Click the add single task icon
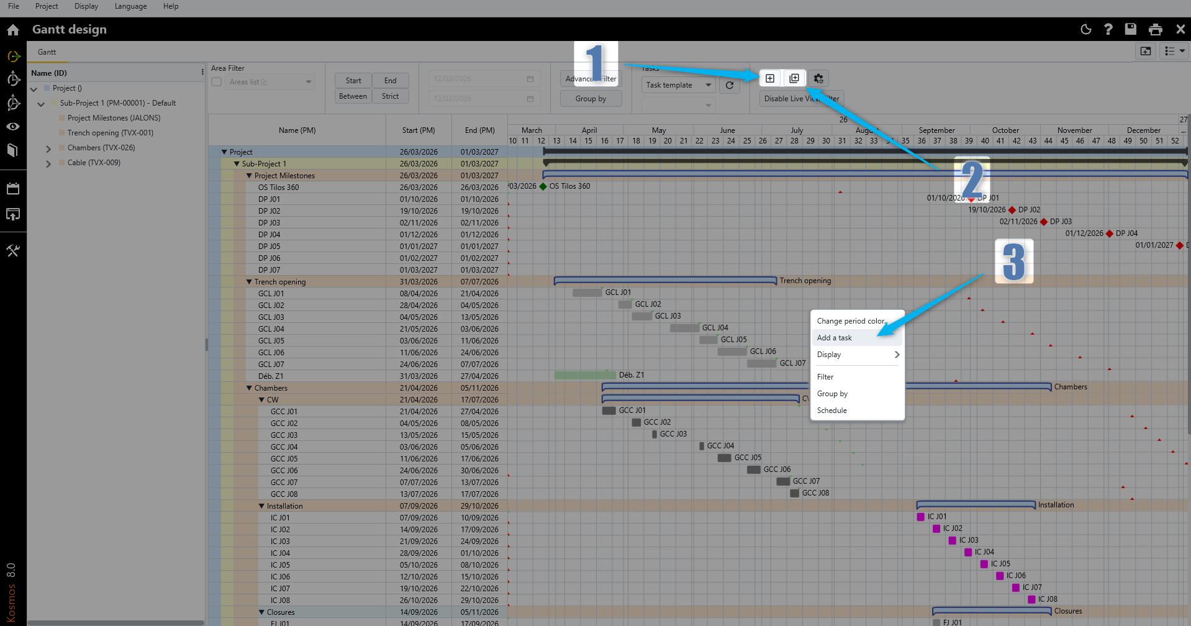1191x626 pixels. coord(769,78)
